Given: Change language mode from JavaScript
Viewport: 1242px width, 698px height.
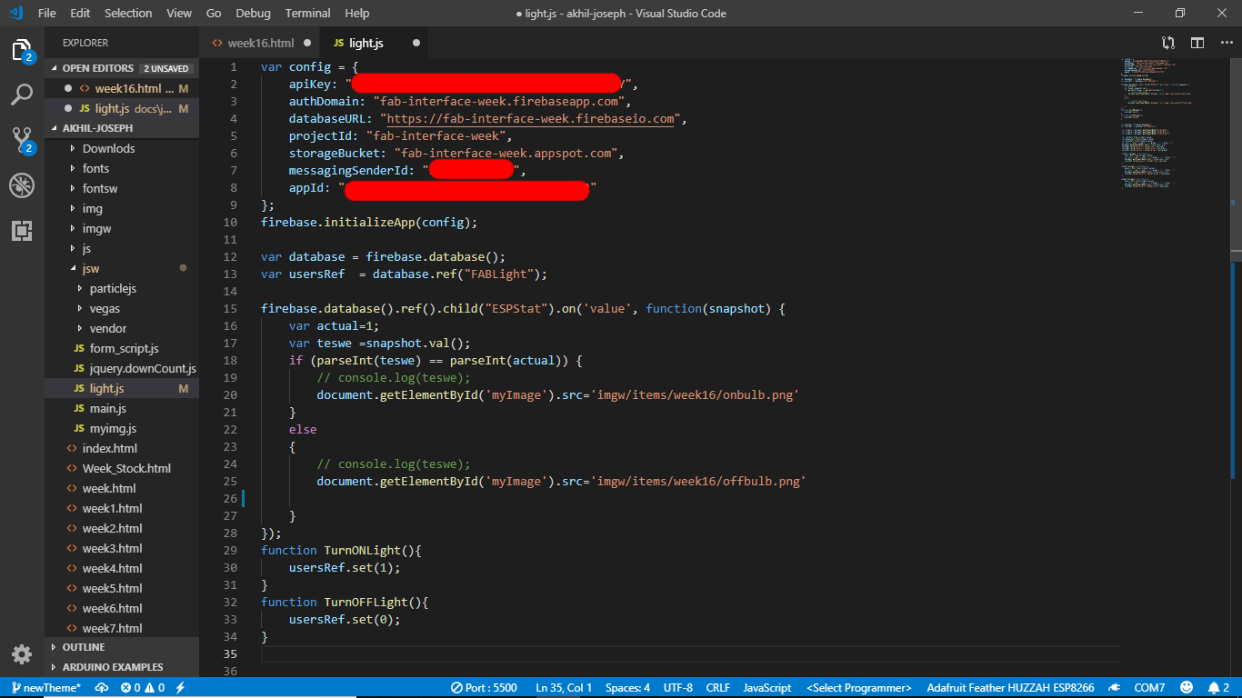Looking at the screenshot, I should tap(766, 688).
